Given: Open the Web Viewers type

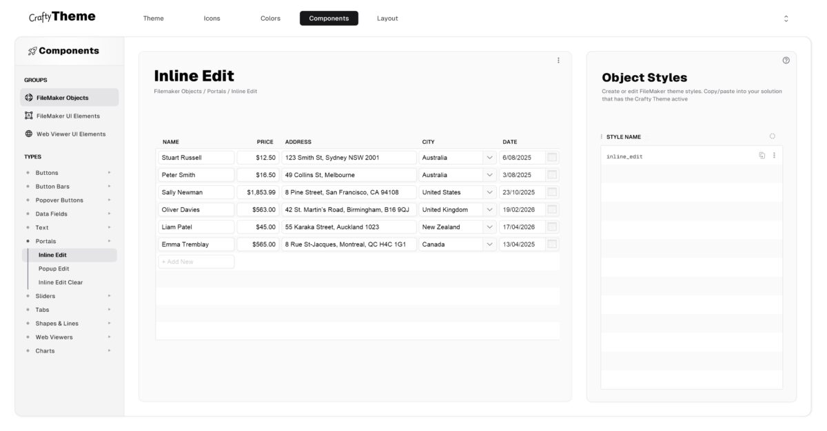Looking at the screenshot, I should pyautogui.click(x=54, y=337).
